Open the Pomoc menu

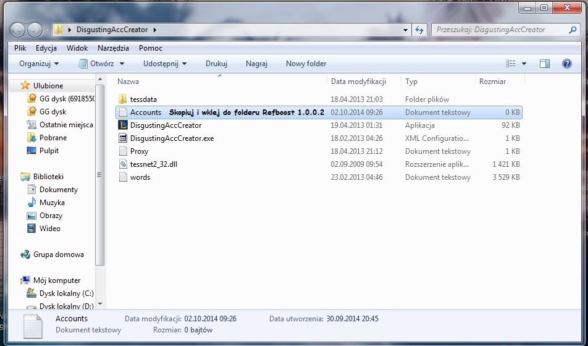coord(150,48)
